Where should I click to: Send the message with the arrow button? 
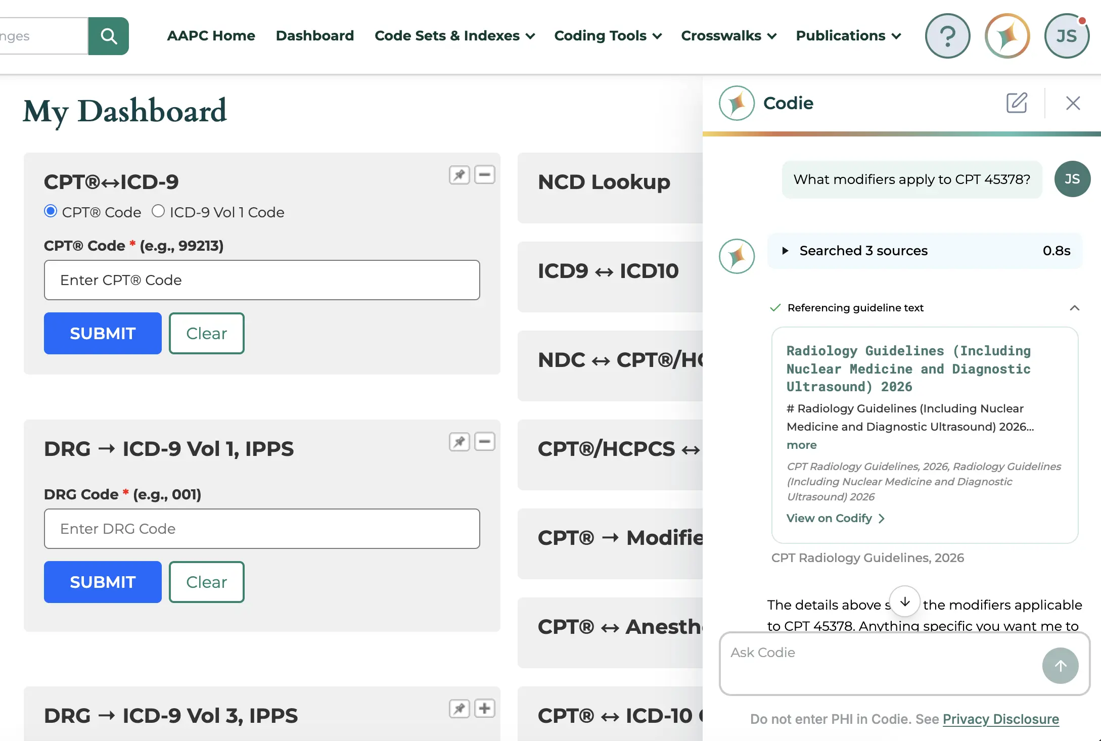point(1060,666)
